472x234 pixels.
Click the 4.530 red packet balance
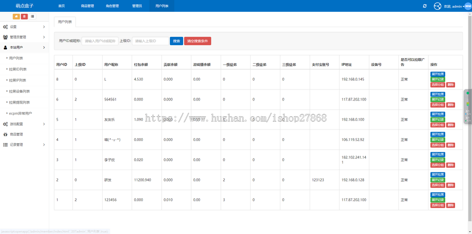click(x=138, y=79)
